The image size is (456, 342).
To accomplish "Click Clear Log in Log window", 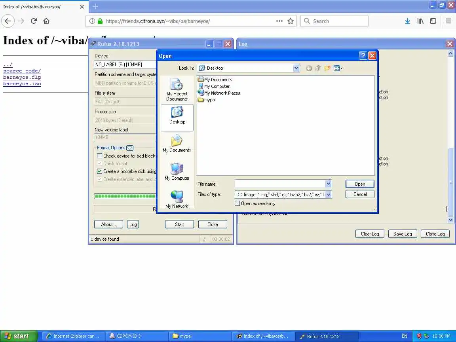I will 370,234.
